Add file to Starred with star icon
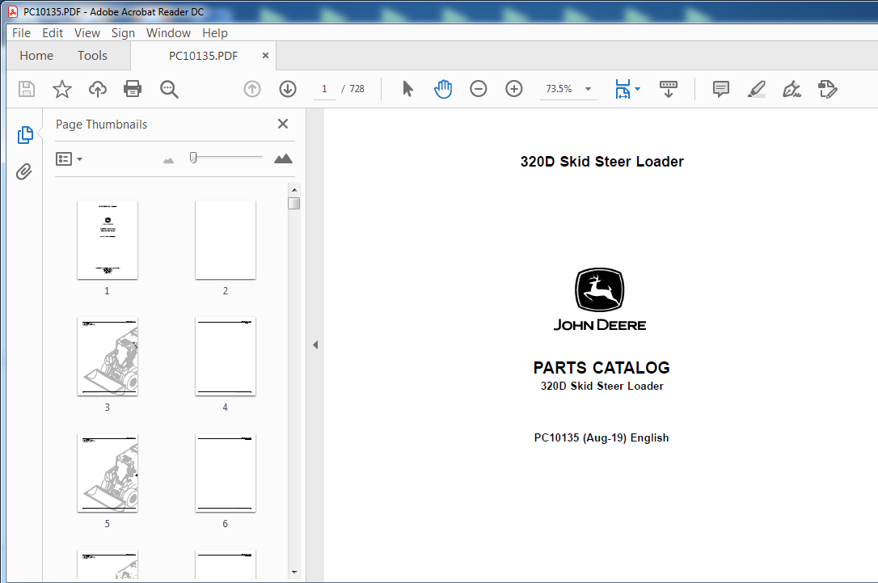This screenshot has width=878, height=583. coord(62,89)
